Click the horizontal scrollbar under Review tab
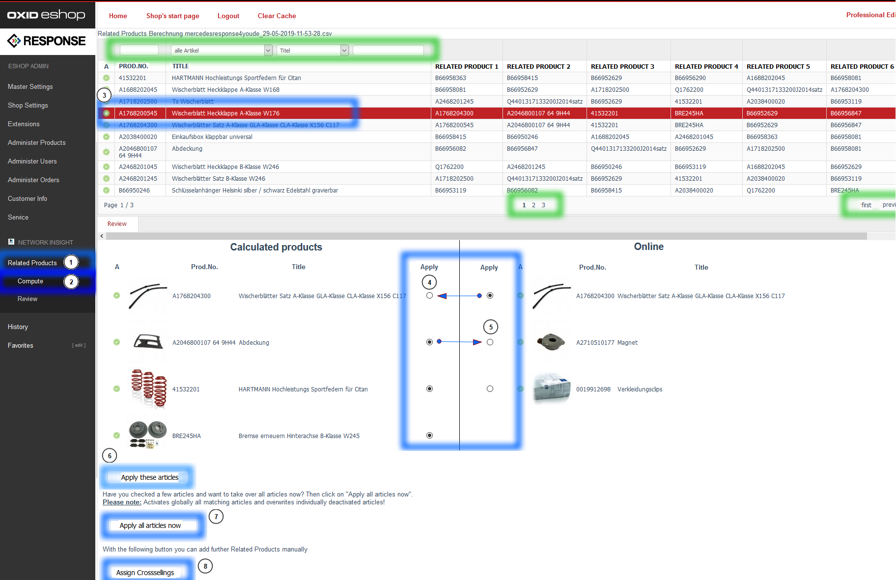Viewport: 896px width, 580px height. click(486, 236)
